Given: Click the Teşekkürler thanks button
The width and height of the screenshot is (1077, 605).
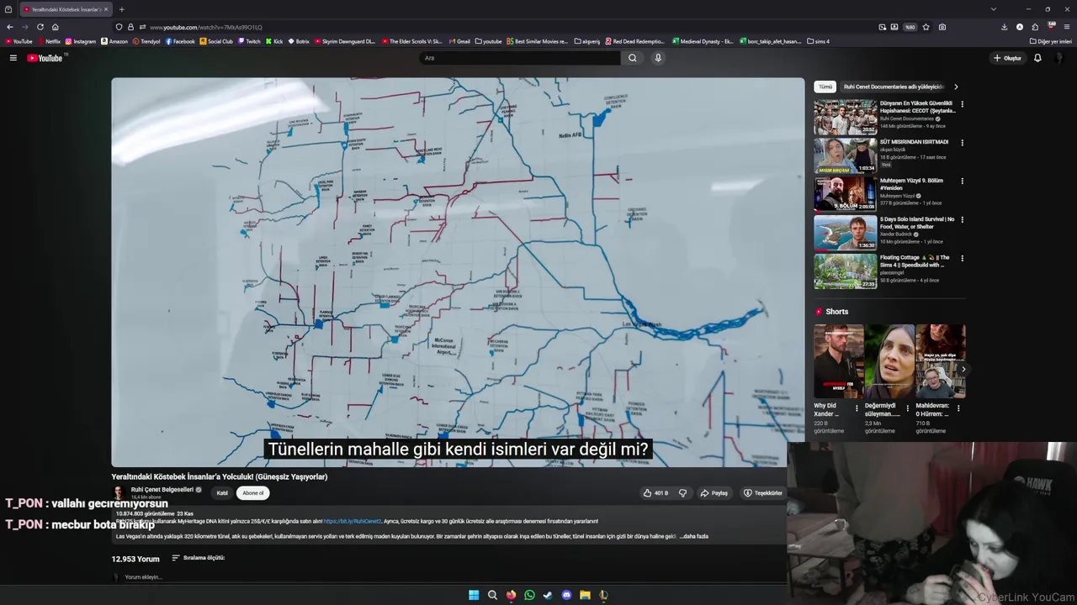Looking at the screenshot, I should (x=762, y=493).
